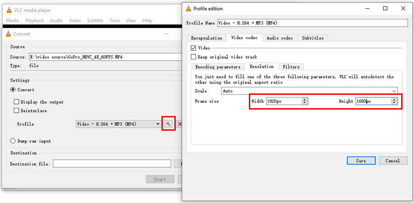
Task: Uncheck the Video checkbox
Action: point(194,48)
